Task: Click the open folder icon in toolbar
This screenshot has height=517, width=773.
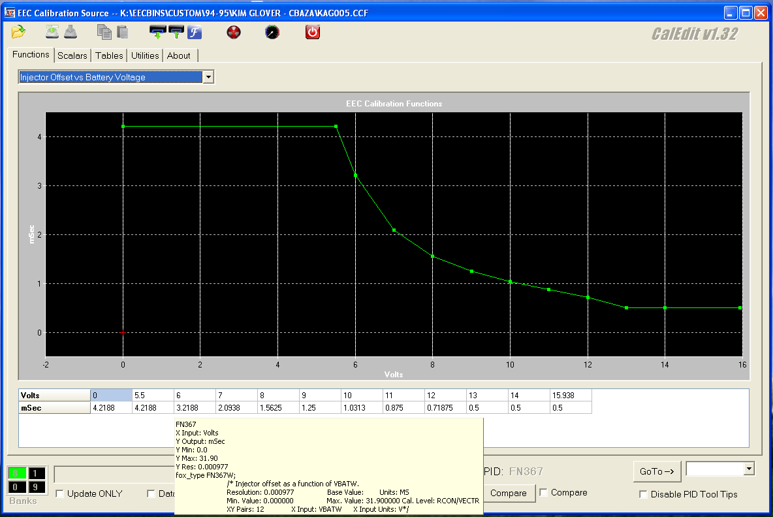Action: tap(18, 31)
